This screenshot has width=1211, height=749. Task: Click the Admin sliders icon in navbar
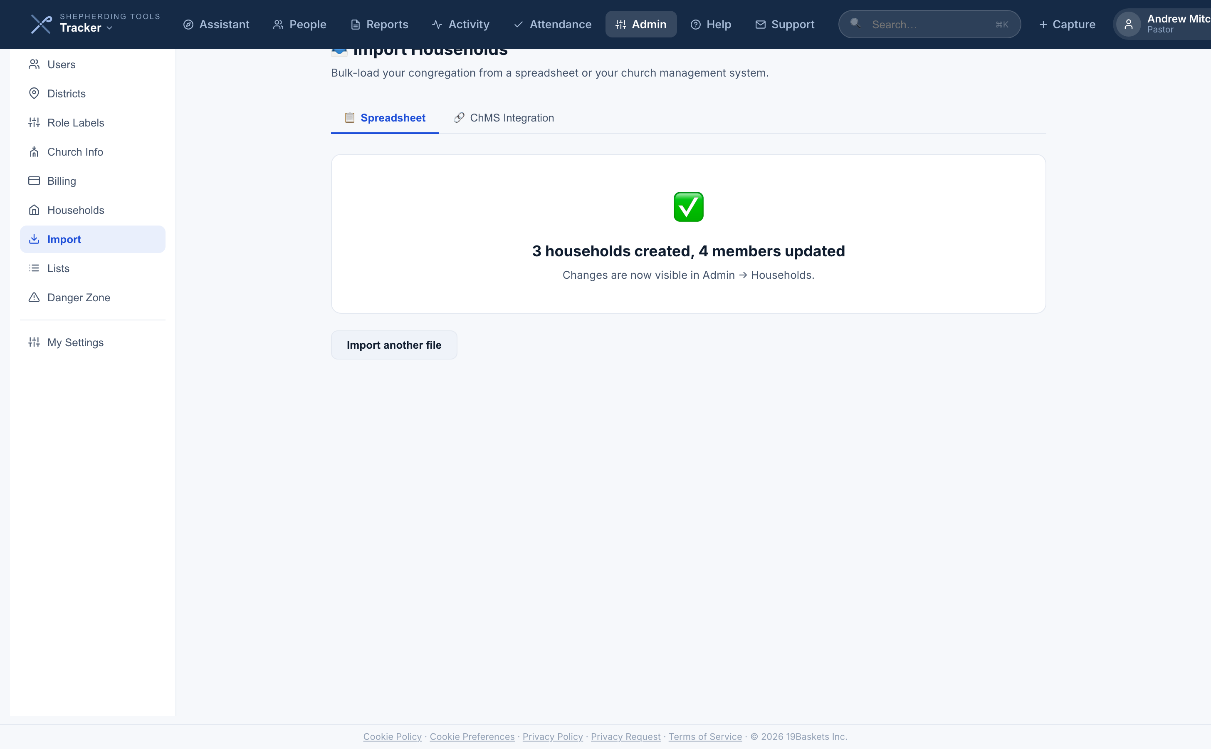click(621, 24)
